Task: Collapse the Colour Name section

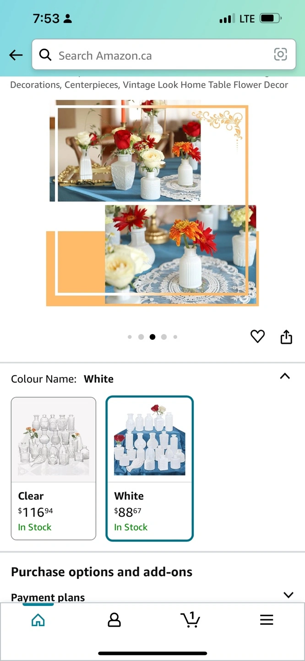Action: pyautogui.click(x=285, y=376)
